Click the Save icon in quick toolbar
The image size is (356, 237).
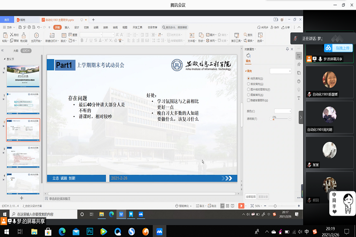click(x=20, y=27)
